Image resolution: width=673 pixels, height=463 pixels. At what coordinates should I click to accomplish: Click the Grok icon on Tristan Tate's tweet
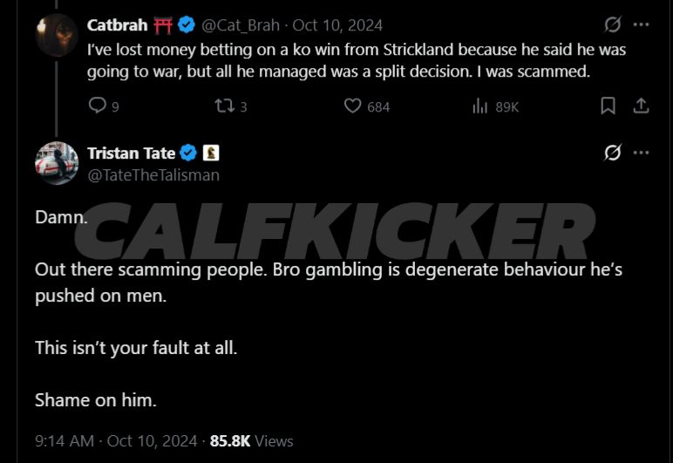pyautogui.click(x=613, y=153)
